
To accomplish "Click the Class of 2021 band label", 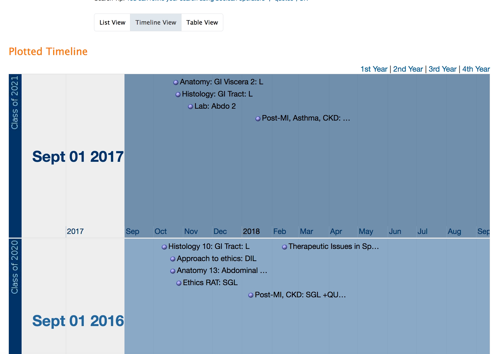I will pyautogui.click(x=15, y=102).
